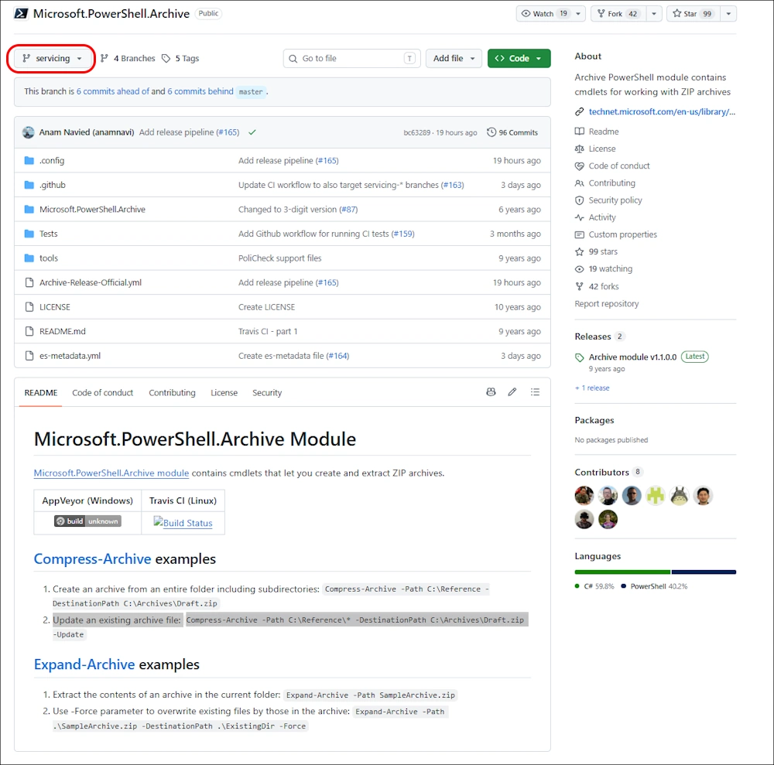Open the es-metadata.yml file

[x=70, y=356]
